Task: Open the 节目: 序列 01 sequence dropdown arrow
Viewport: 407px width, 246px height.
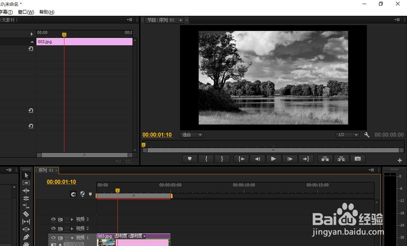Action: [181, 20]
